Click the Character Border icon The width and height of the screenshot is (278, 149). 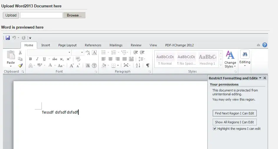point(94,53)
